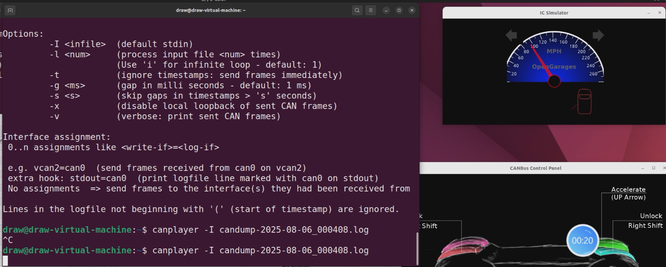Click the 'Unlock' label
Screen dimensions: 666x267
651,216
